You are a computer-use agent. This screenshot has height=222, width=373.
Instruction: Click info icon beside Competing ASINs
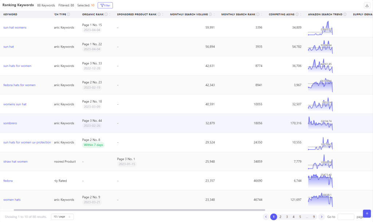point(297,14)
